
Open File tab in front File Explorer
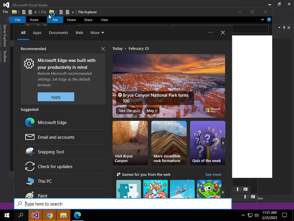[x=55, y=20]
